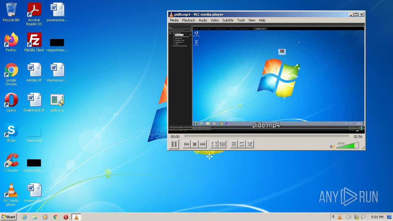Launch Opera from the taskbar
This screenshot has height=221, width=393.
click(66, 217)
